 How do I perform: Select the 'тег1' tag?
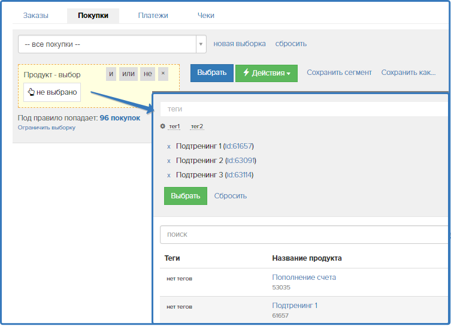coord(174,126)
